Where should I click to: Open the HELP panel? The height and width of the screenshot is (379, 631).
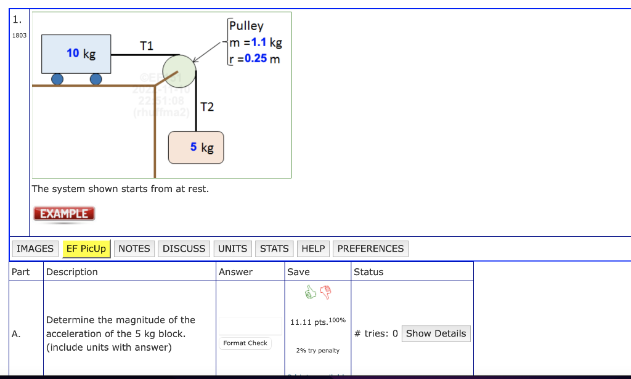(313, 249)
